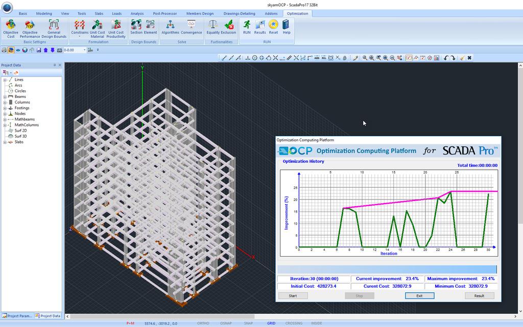The width and height of the screenshot is (523, 327).
Task: Expand the Slabs tree node
Action: click(x=5, y=142)
